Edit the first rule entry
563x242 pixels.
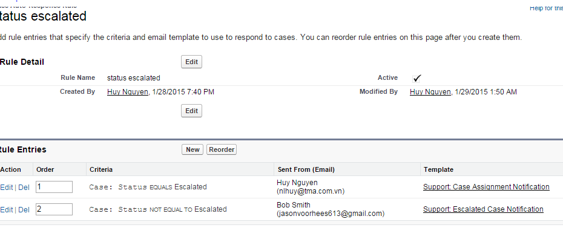6,187
